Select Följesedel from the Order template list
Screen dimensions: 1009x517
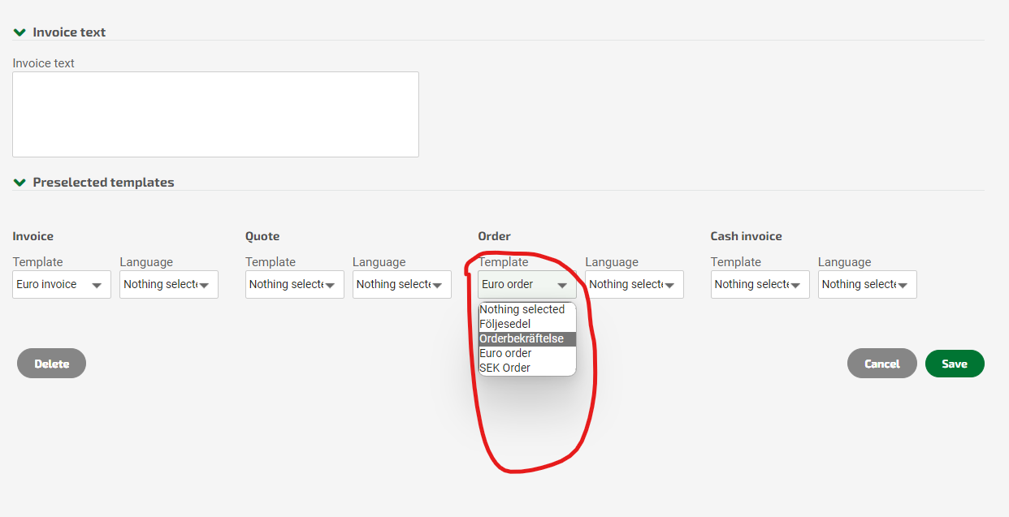527,324
